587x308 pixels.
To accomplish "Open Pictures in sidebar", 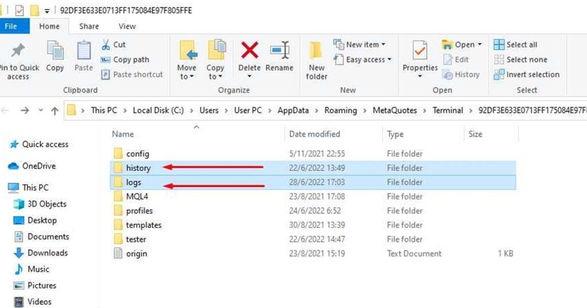I will click(x=35, y=285).
